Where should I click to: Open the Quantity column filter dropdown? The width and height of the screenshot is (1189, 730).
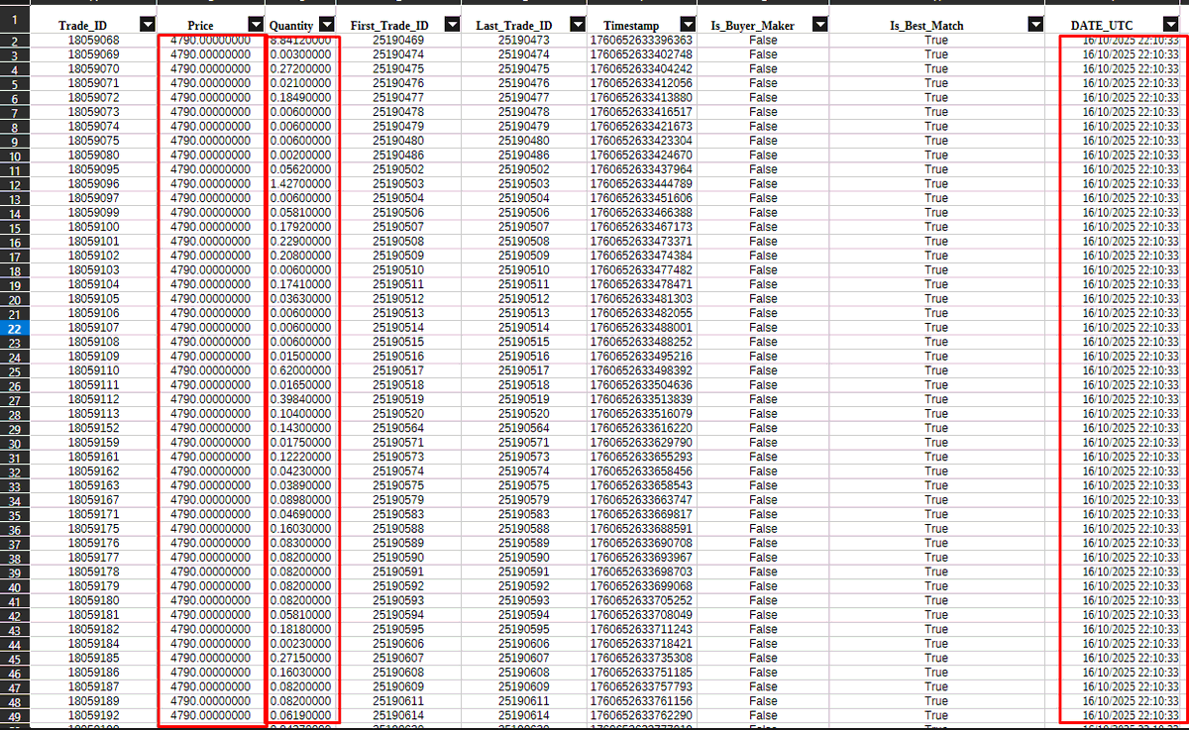click(x=327, y=25)
